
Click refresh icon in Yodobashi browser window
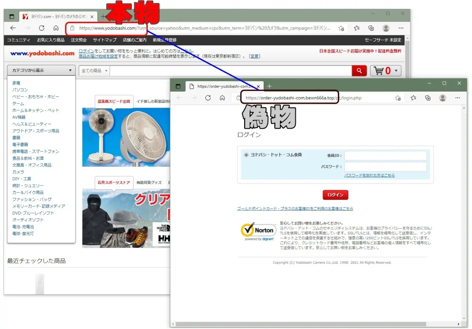coord(42,28)
